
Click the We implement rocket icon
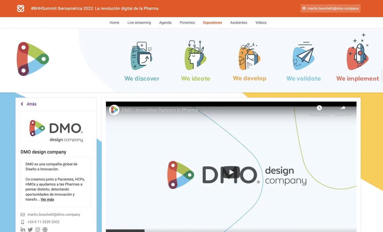pyautogui.click(x=358, y=53)
